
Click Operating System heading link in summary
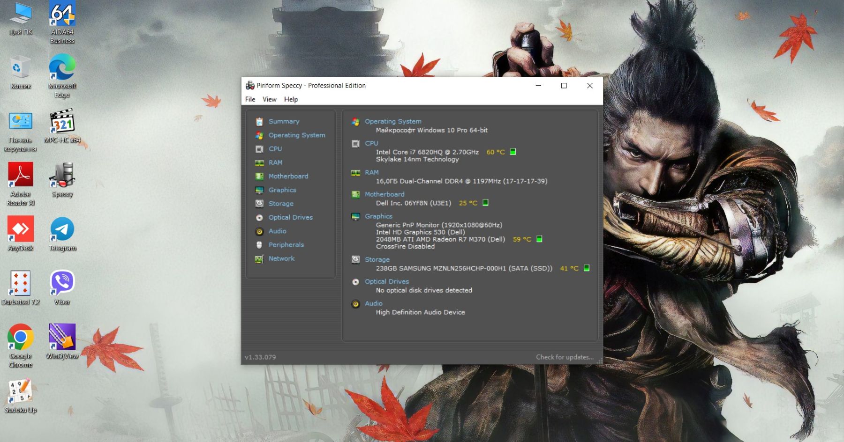pos(393,121)
